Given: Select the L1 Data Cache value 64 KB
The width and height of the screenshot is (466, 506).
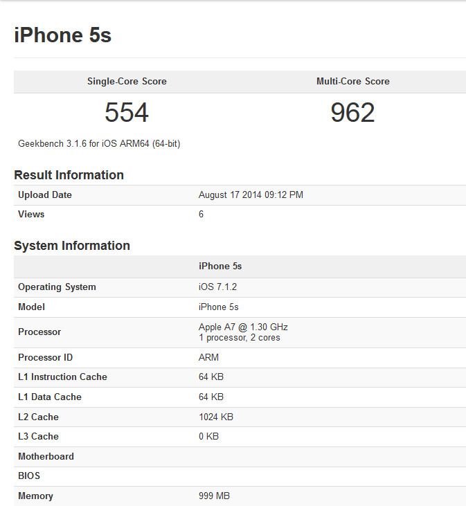Looking at the screenshot, I should tap(211, 397).
